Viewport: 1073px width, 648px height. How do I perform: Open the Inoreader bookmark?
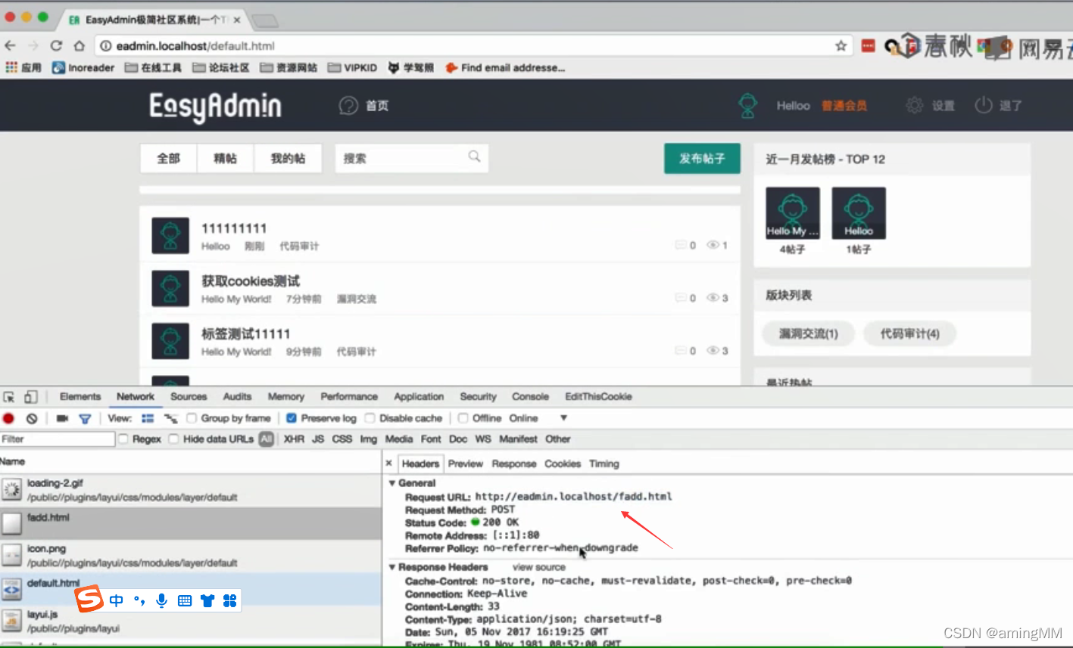tap(83, 67)
